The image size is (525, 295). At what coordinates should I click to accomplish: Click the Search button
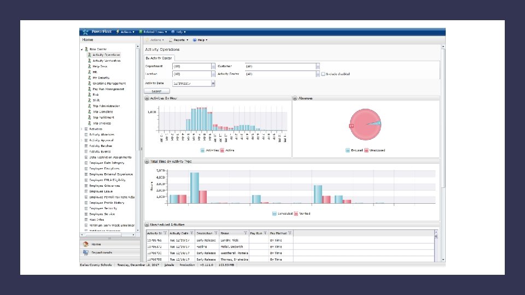click(157, 91)
